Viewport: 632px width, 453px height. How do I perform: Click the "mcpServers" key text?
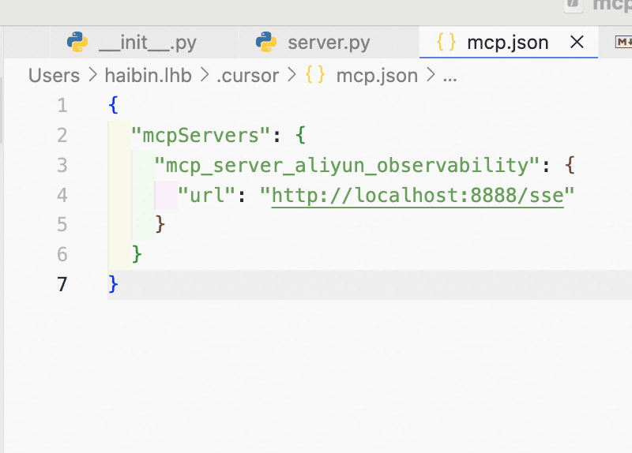pyautogui.click(x=201, y=135)
